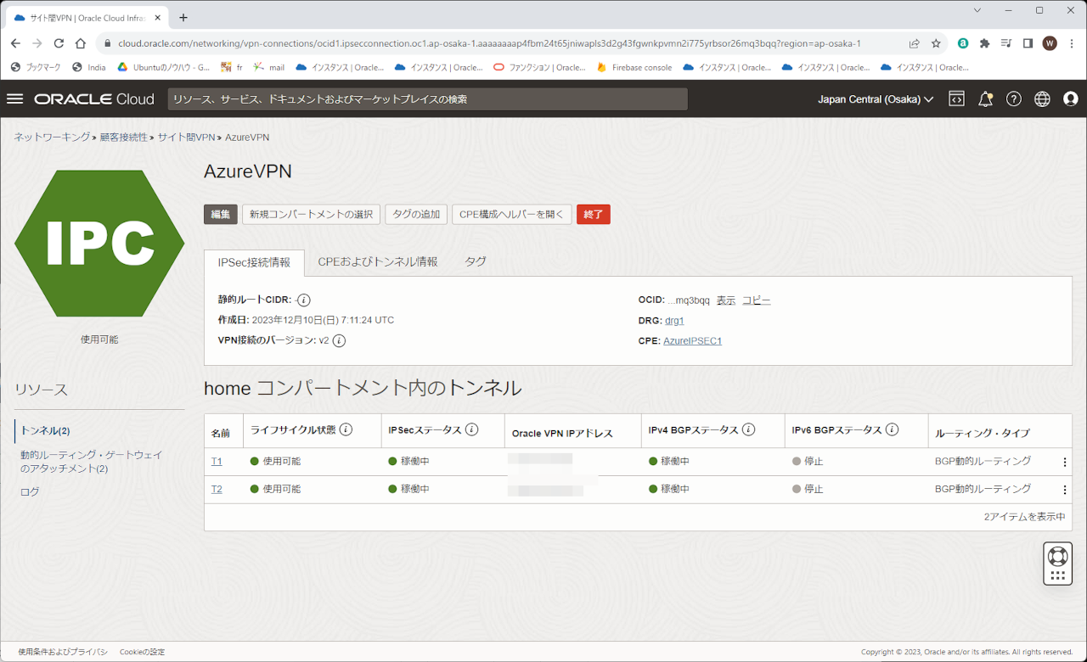Share this page via address bar icon
This screenshot has width=1087, height=662.
click(x=914, y=43)
